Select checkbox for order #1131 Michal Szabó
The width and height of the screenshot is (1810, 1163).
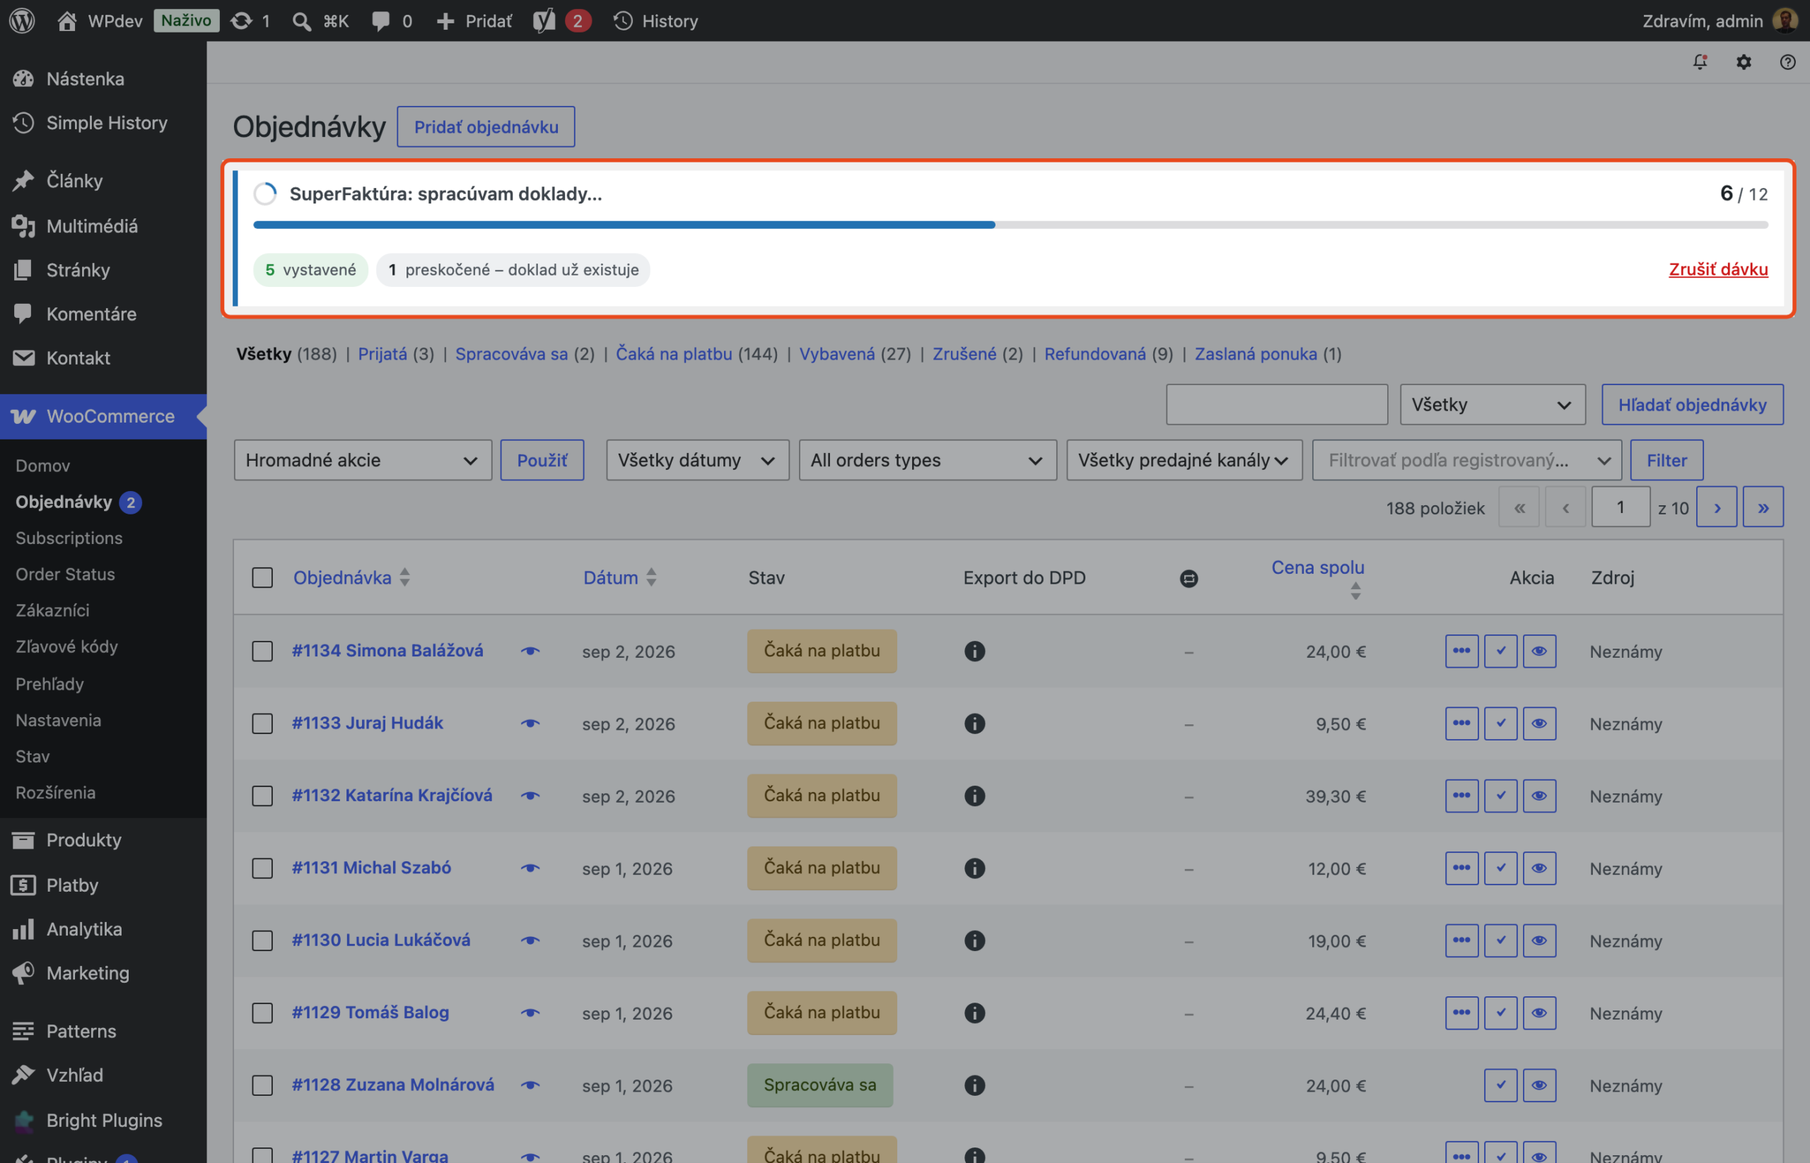(262, 868)
